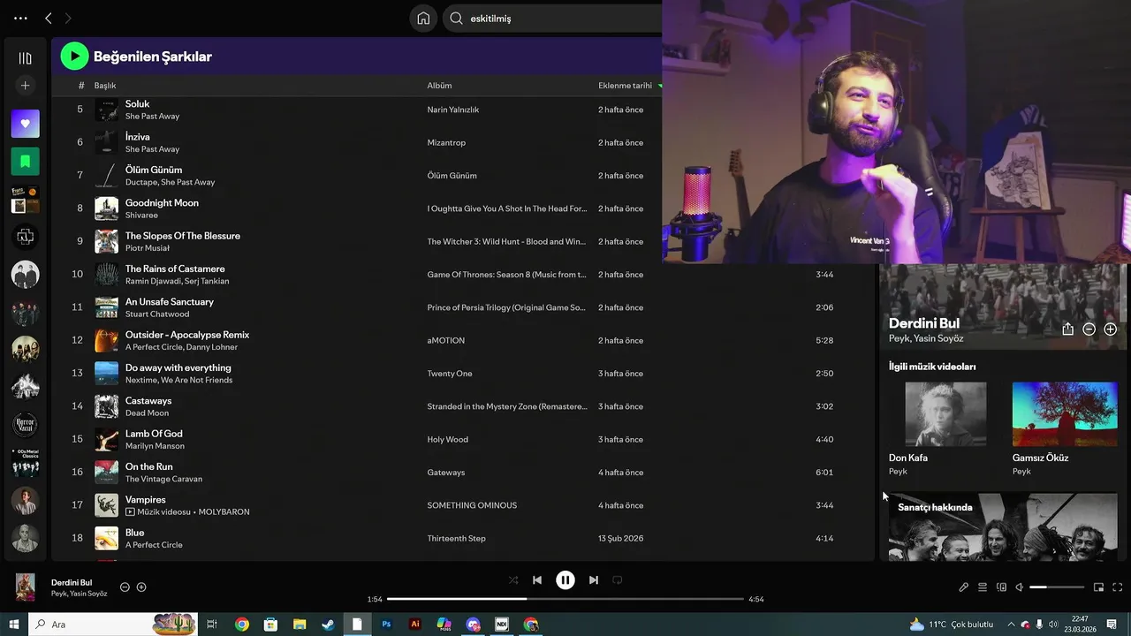Skip to previous track
The image size is (1131, 636).
point(537,580)
